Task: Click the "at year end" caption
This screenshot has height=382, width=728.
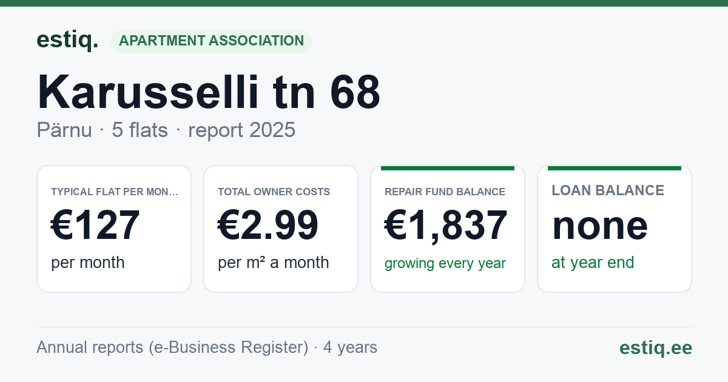Action: coord(593,263)
